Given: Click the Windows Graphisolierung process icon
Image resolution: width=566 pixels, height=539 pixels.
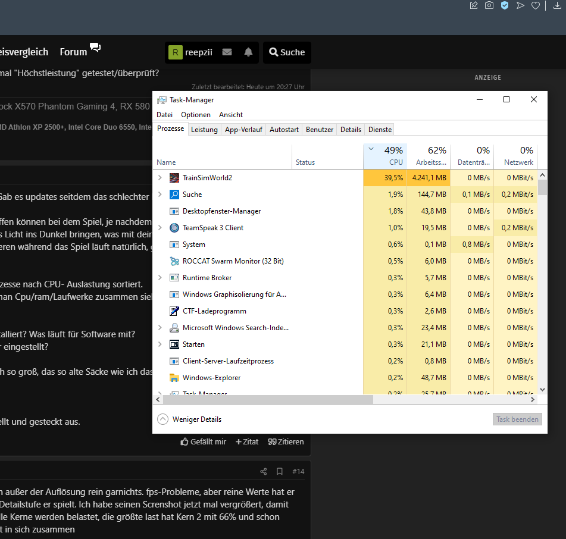Looking at the screenshot, I should pyautogui.click(x=174, y=294).
